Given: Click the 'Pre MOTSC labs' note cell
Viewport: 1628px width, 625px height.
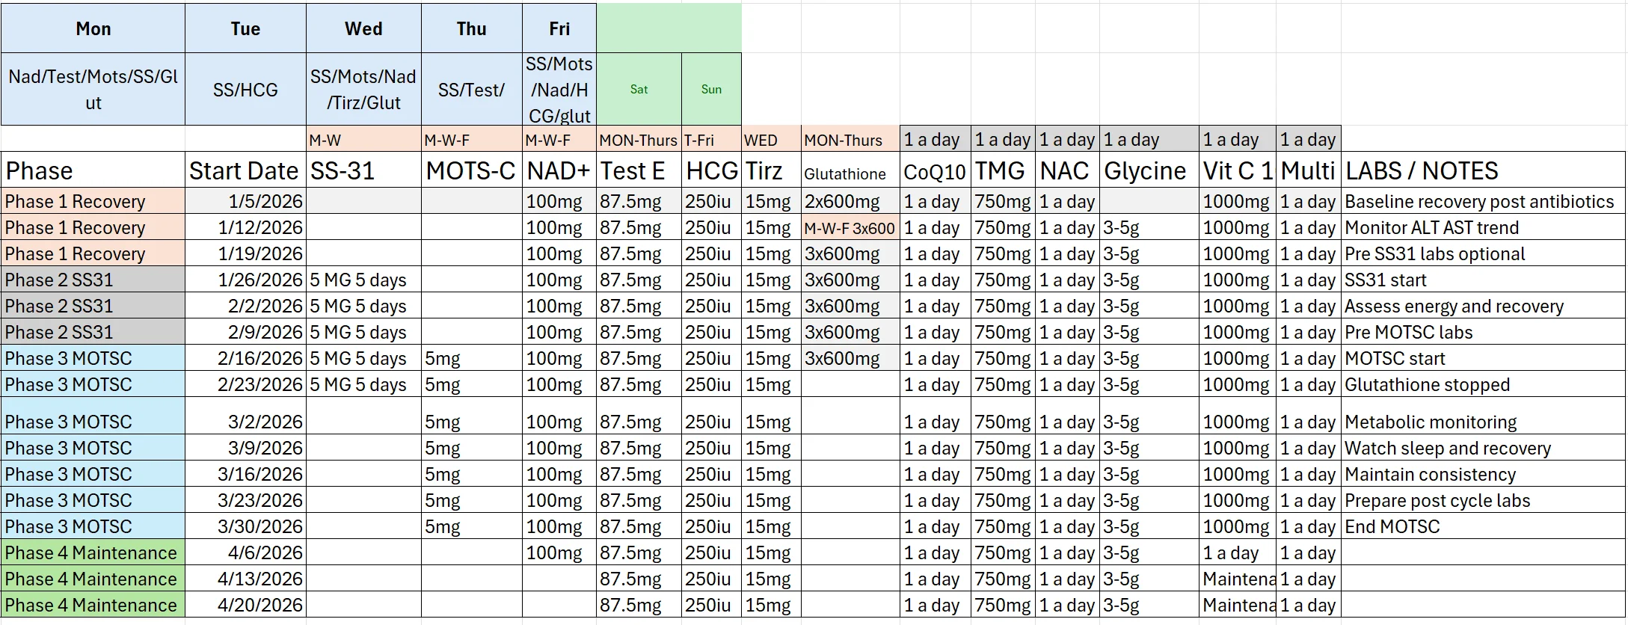Looking at the screenshot, I should click(1483, 332).
